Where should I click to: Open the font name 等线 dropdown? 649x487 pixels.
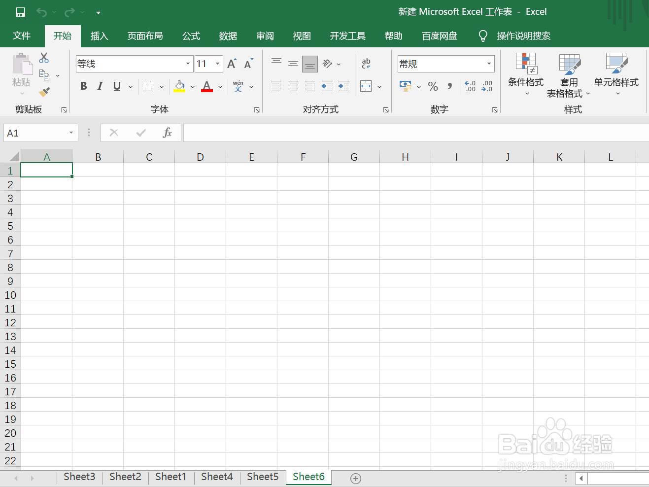[x=188, y=64]
